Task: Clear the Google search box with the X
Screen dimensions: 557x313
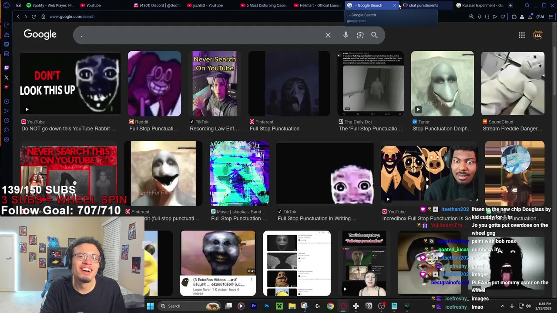Action: tap(328, 35)
